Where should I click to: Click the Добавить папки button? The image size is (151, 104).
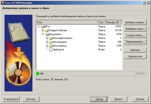135,29
